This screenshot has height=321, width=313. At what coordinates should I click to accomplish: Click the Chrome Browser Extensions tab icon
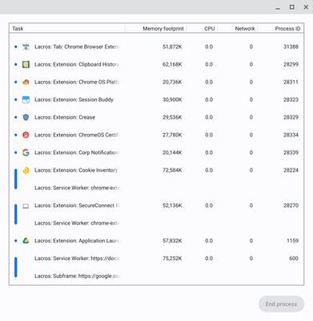click(x=26, y=47)
